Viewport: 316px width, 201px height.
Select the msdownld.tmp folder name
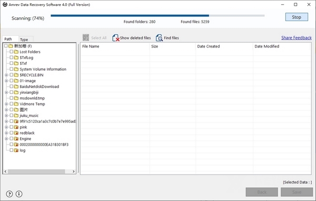click(32, 98)
